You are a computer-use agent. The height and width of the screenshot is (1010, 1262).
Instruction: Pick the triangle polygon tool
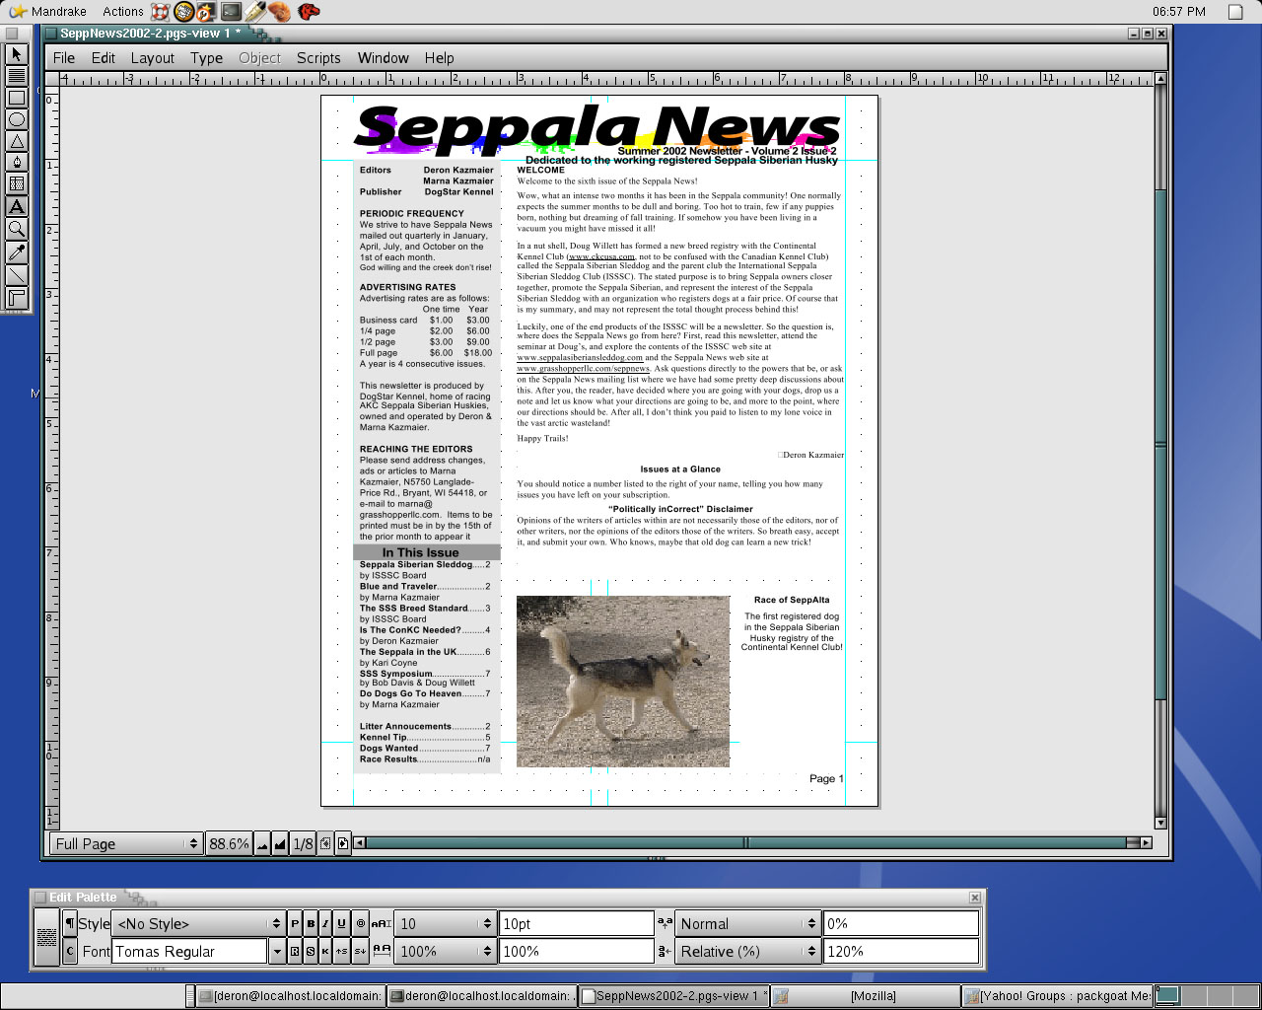pos(17,141)
